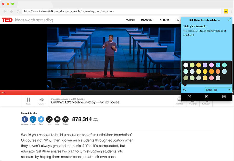Copy the talk link via Link icon
This screenshot has height=161, width=234.
point(49,119)
